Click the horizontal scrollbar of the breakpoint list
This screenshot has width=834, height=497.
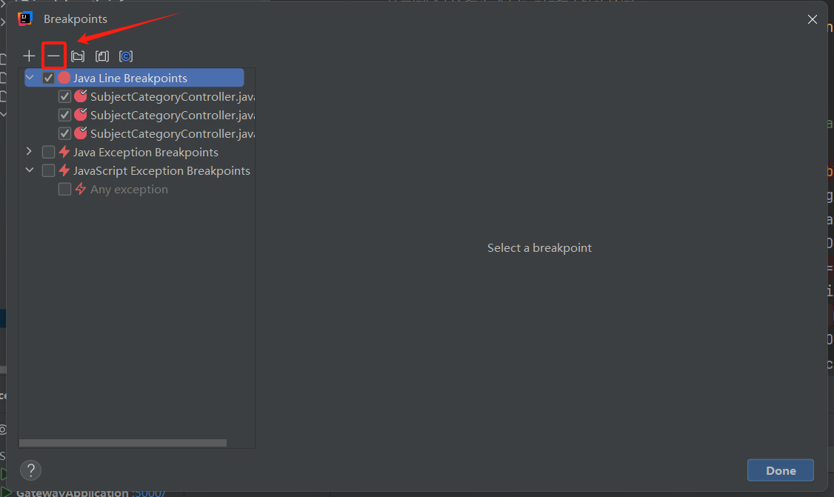pyautogui.click(x=123, y=443)
